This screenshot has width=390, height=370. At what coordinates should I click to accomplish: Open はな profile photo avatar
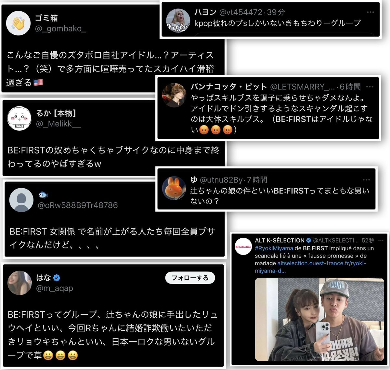pyautogui.click(x=19, y=283)
